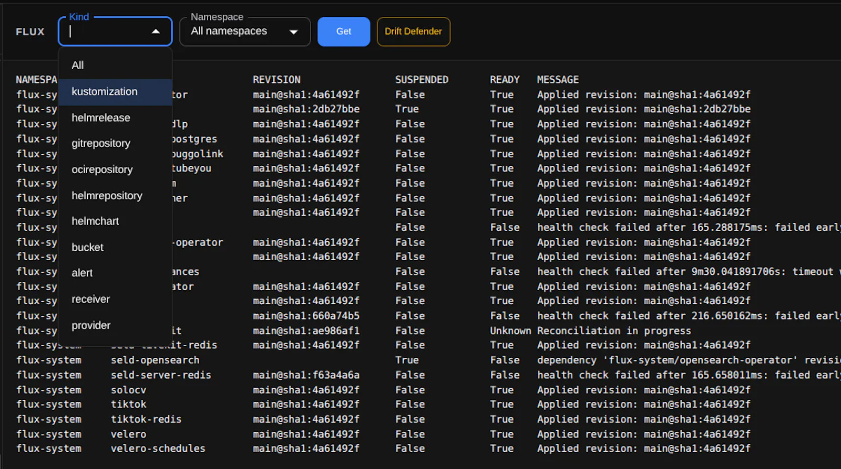Click the FLUX title label
The height and width of the screenshot is (469, 841).
pyautogui.click(x=30, y=31)
